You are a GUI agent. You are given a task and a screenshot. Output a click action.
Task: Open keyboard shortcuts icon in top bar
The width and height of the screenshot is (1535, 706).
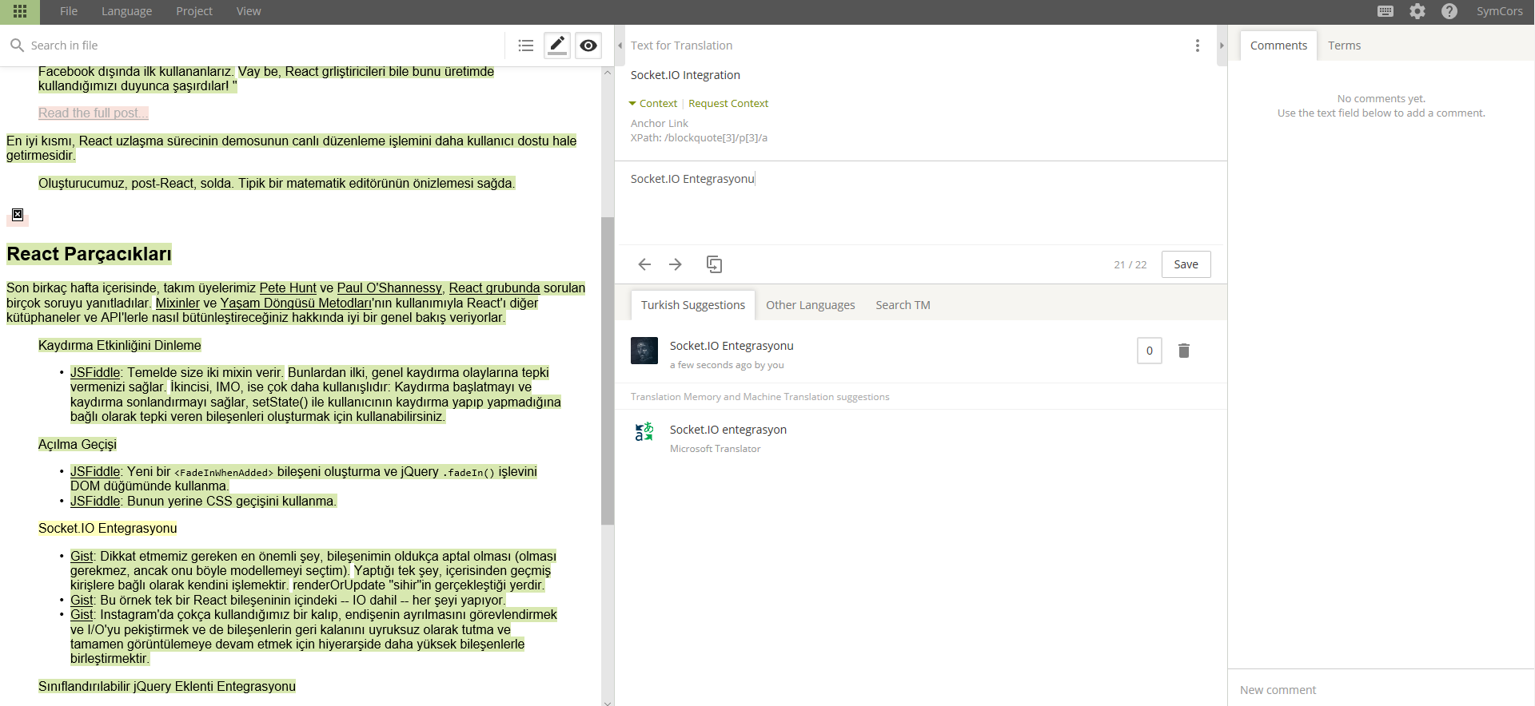coord(1385,11)
